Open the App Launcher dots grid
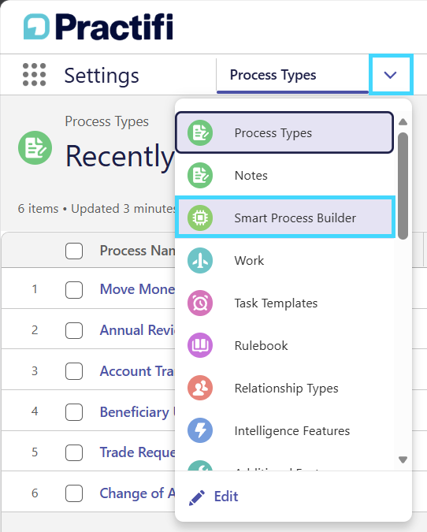Viewport: 427px width, 532px height. point(34,75)
